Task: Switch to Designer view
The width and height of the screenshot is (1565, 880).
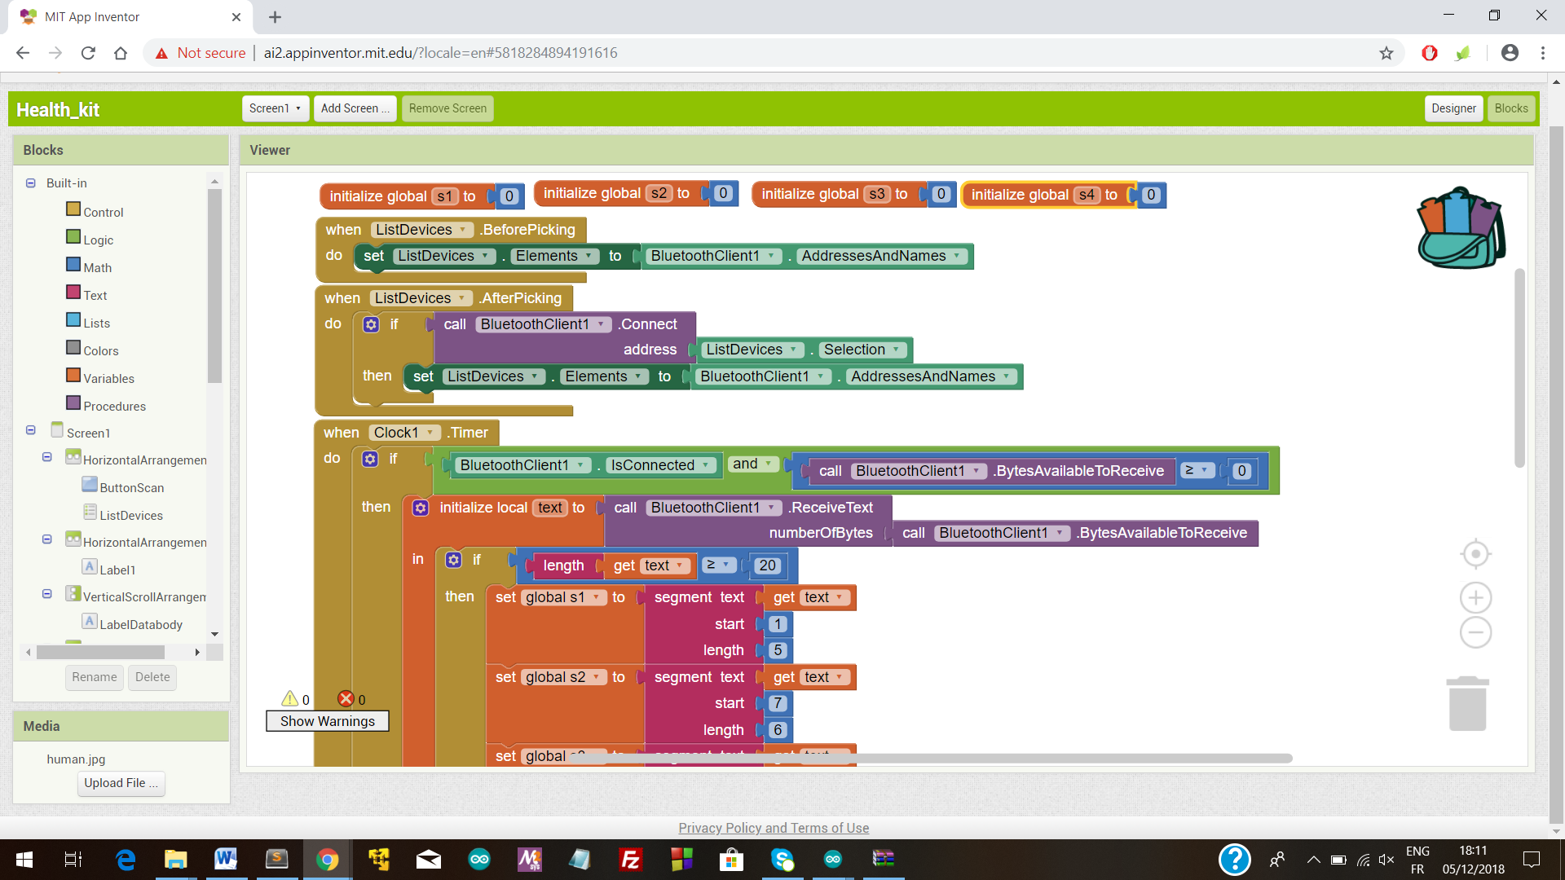Action: (1453, 108)
